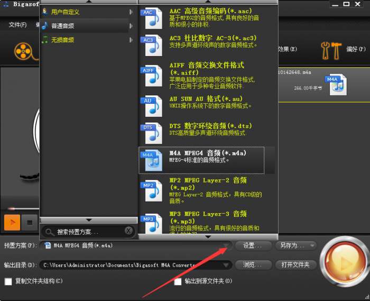The height and width of the screenshot is (301, 370).
Task: Click the Bigasoft logo icon in title bar
Action: click(6, 4)
